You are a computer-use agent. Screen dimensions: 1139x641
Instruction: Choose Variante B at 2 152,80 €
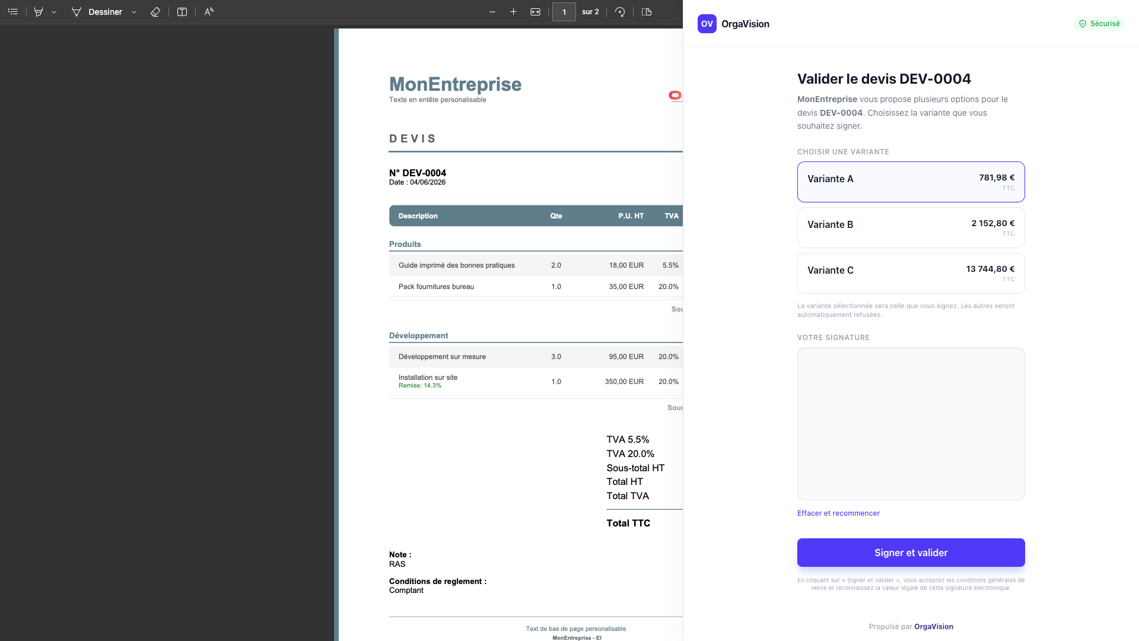click(x=911, y=227)
